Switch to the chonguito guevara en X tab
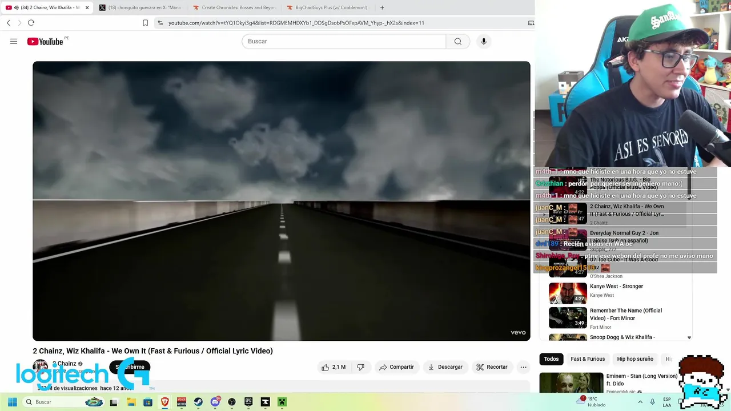This screenshot has height=411, width=731. (x=140, y=7)
